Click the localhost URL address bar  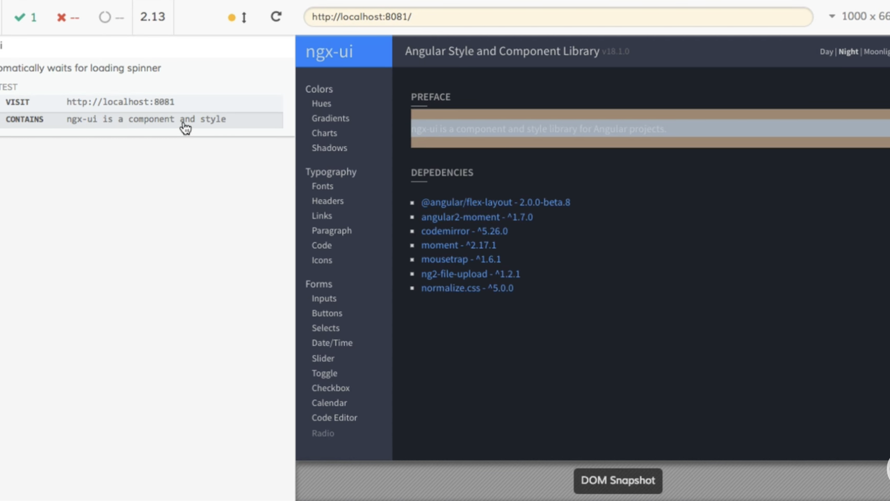558,17
